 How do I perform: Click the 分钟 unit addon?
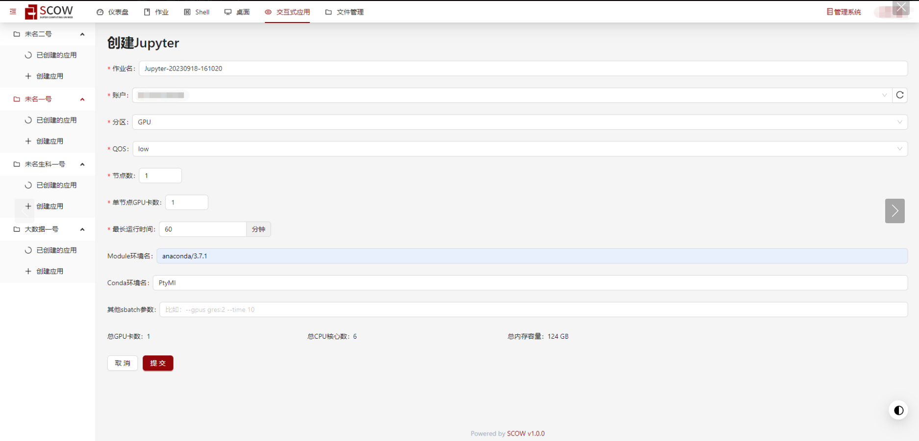258,229
